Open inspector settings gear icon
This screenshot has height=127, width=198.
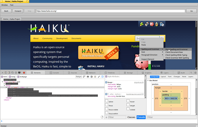tap(195, 73)
